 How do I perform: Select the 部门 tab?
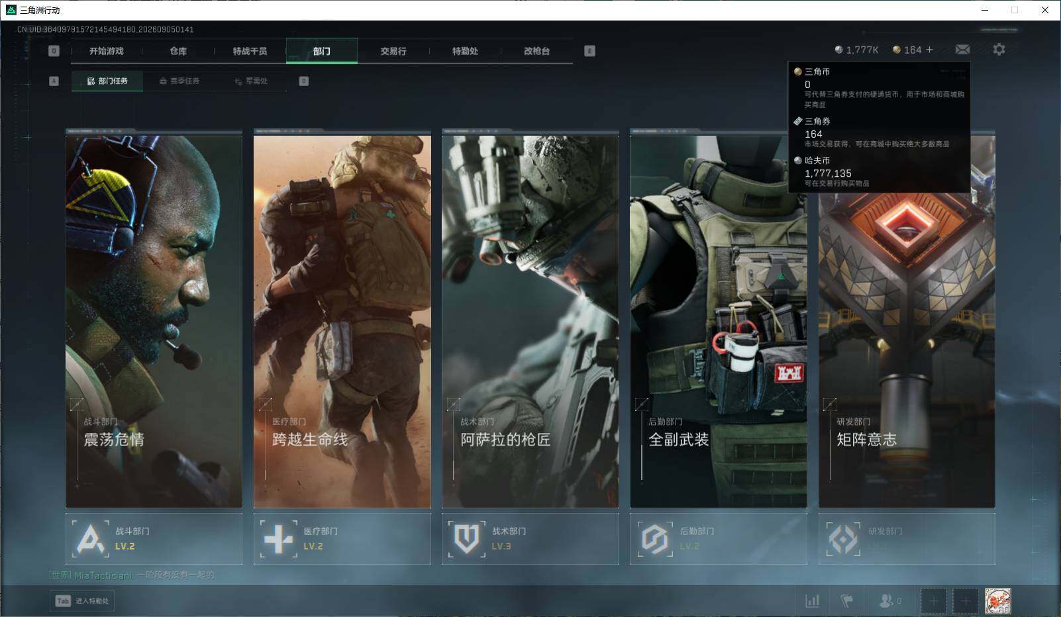pyautogui.click(x=322, y=51)
